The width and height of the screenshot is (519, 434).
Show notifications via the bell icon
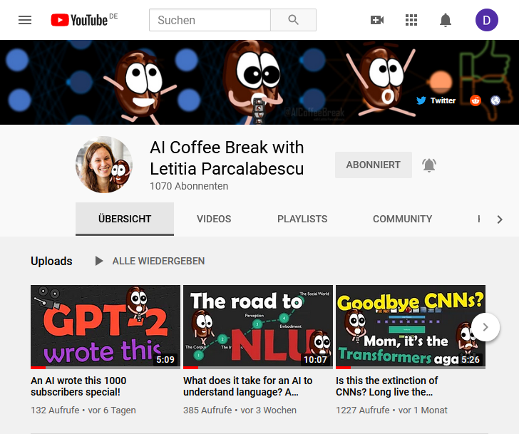(446, 20)
